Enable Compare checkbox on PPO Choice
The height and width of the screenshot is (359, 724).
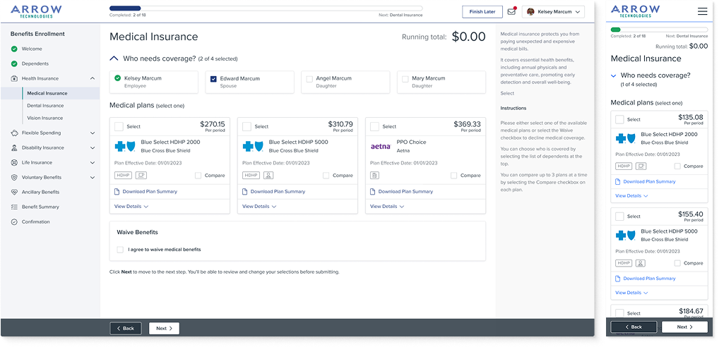(454, 176)
